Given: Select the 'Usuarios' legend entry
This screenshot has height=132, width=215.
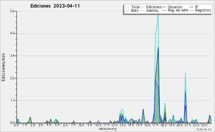Looking at the screenshot, I should pyautogui.click(x=175, y=7).
